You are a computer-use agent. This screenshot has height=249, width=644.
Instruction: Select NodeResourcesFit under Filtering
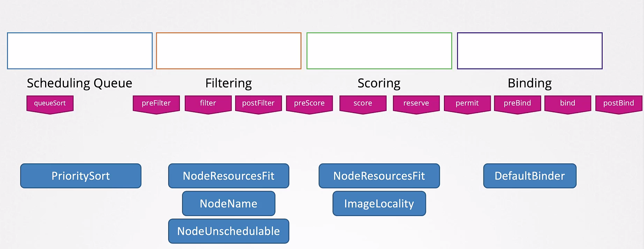pos(229,176)
